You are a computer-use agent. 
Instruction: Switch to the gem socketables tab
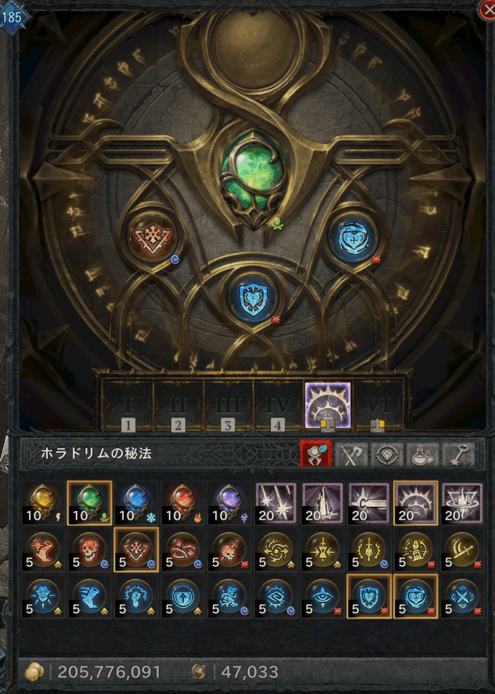coord(387,453)
